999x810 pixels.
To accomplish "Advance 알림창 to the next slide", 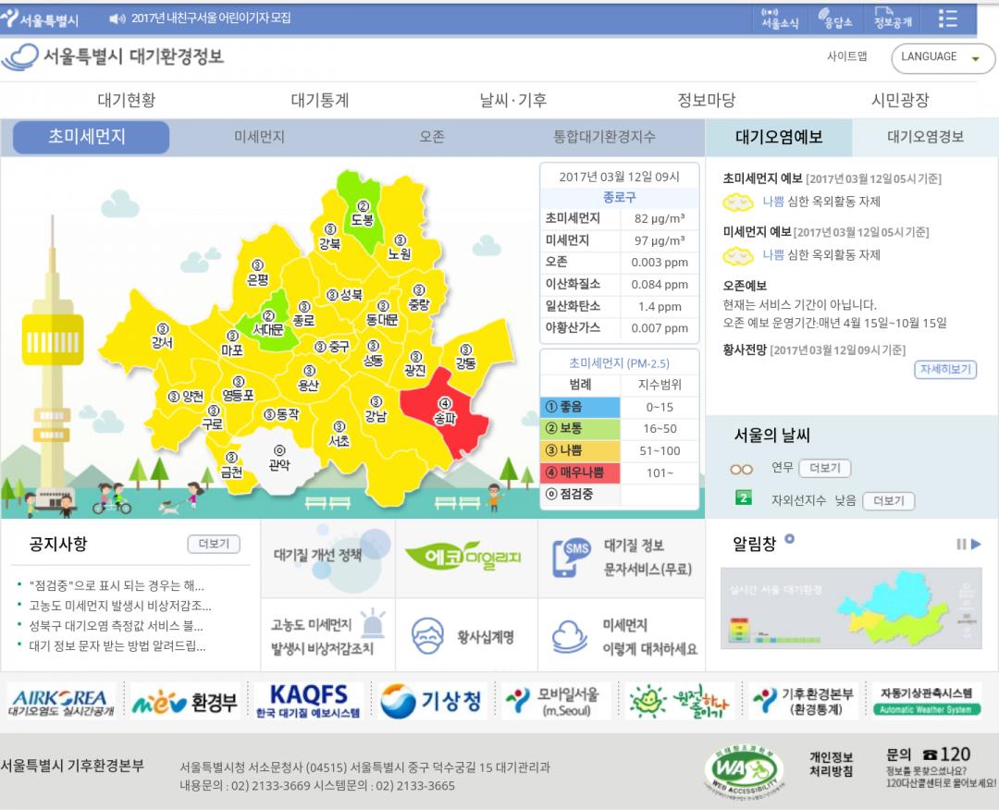I will (x=975, y=545).
